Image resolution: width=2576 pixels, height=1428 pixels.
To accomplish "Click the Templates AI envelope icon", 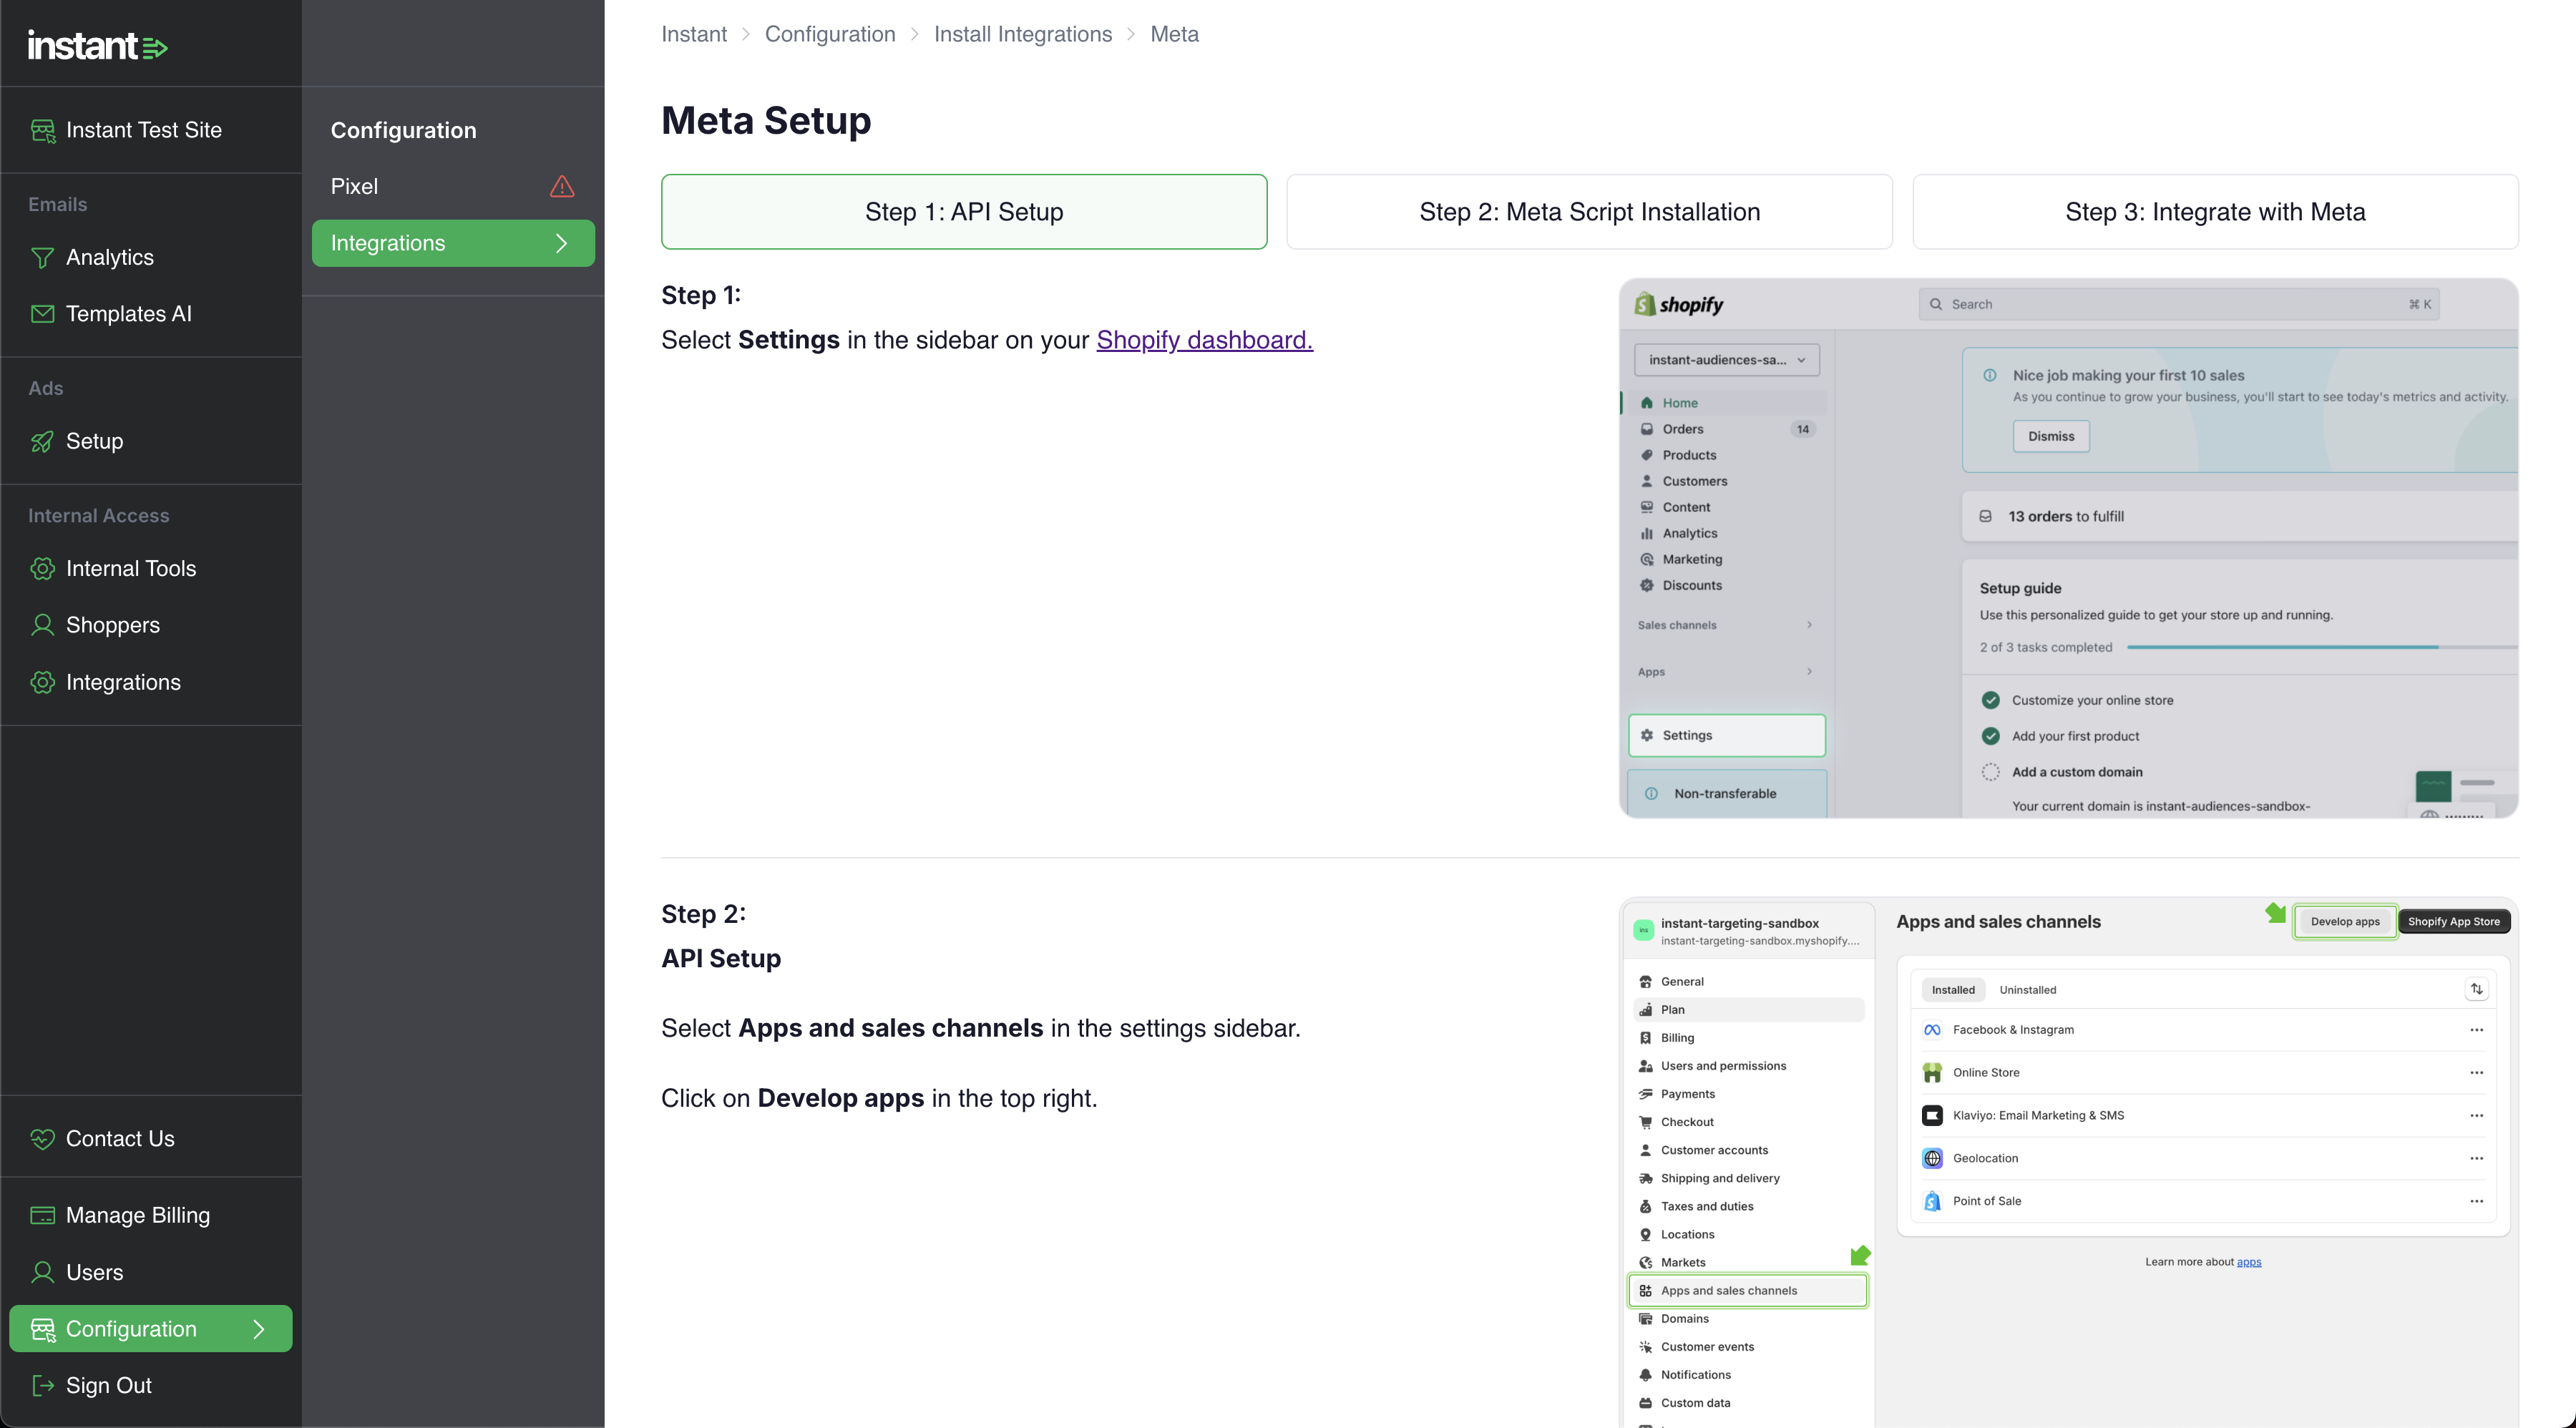I will pos(42,314).
